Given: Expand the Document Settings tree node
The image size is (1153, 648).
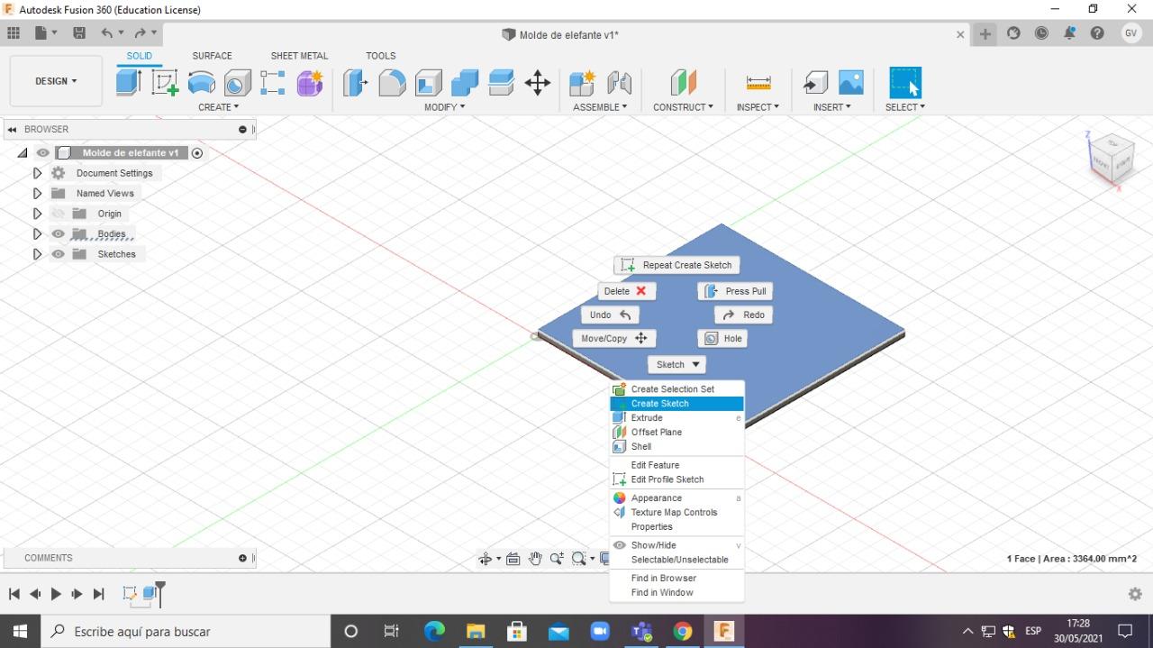Looking at the screenshot, I should click(x=37, y=173).
